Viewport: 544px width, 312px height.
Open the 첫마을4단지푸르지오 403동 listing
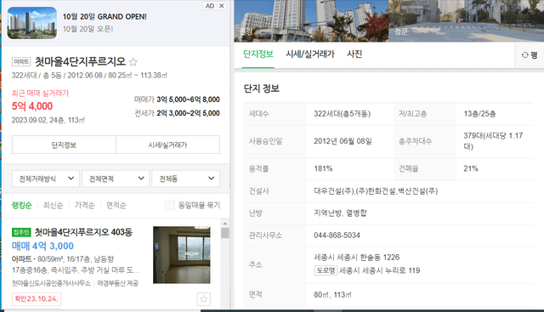point(83,232)
